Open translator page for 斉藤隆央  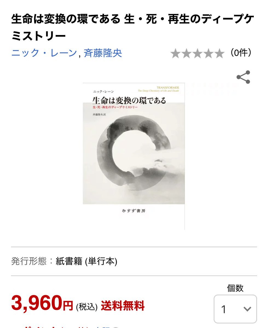tap(103, 53)
